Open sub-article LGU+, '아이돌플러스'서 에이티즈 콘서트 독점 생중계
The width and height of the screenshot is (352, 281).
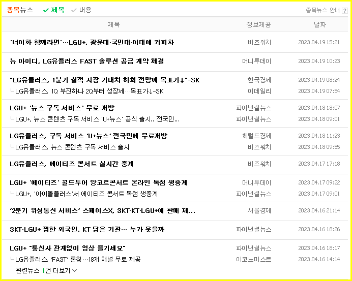point(86,194)
